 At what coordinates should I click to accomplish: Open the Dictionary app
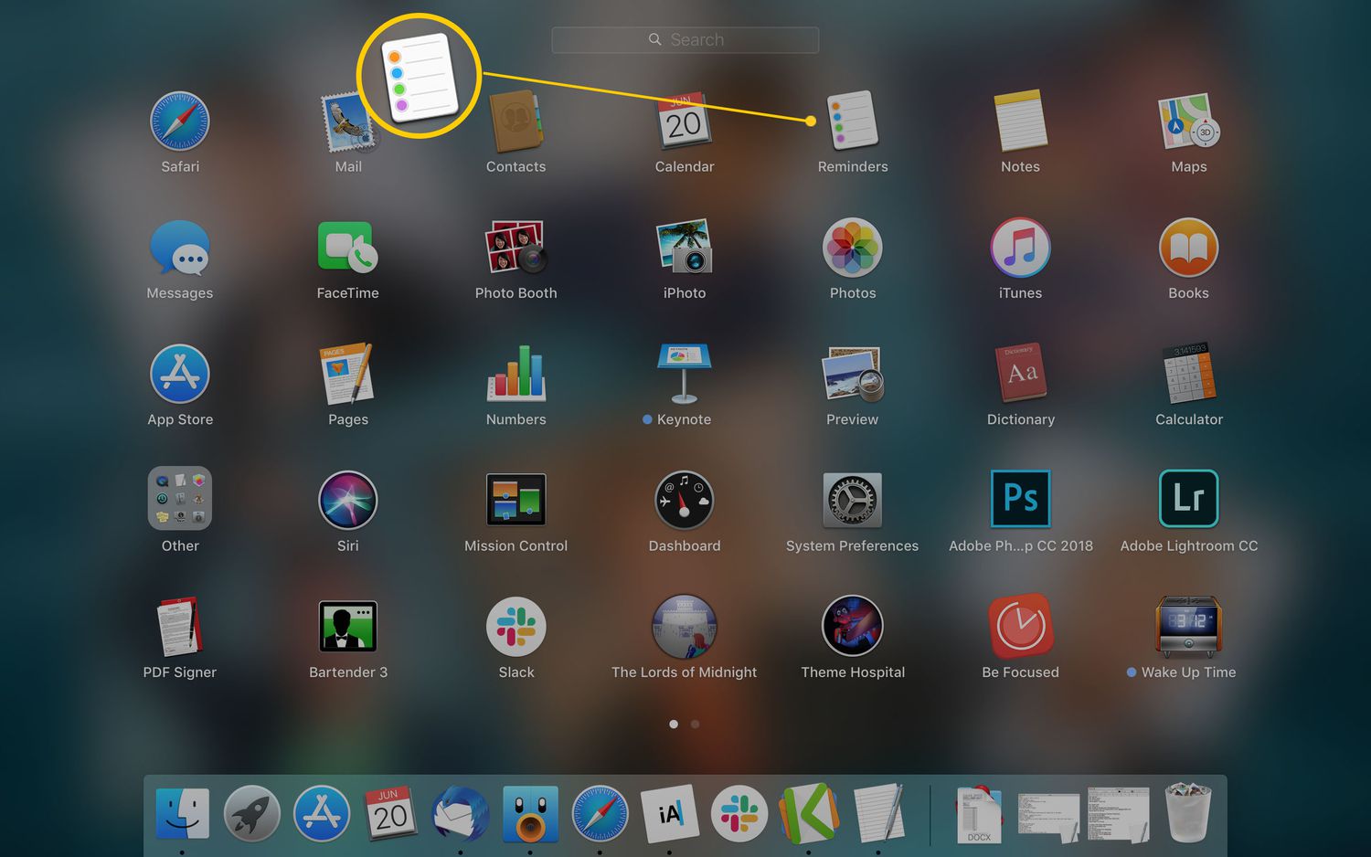[x=1021, y=374]
